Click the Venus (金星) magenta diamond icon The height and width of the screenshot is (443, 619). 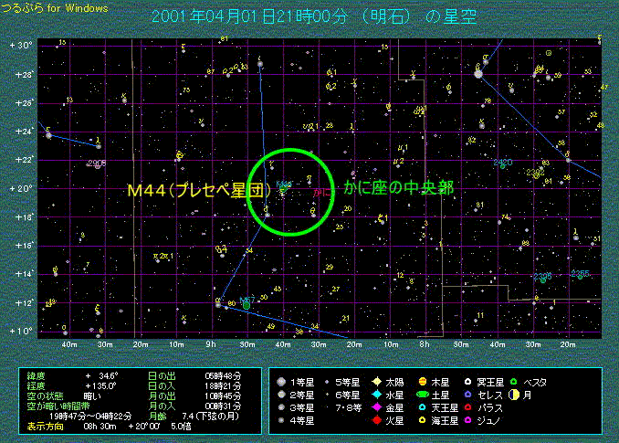click(x=376, y=407)
